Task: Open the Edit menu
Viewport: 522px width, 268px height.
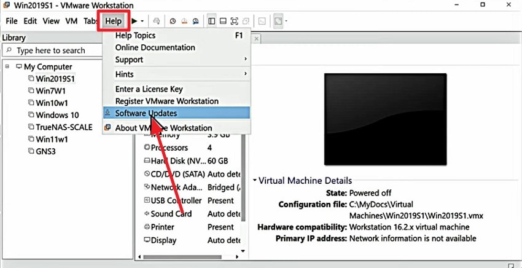Action: [x=30, y=21]
